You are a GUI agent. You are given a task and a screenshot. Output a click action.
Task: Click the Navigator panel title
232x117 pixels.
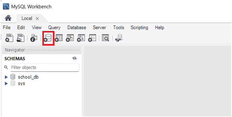click(x=15, y=50)
